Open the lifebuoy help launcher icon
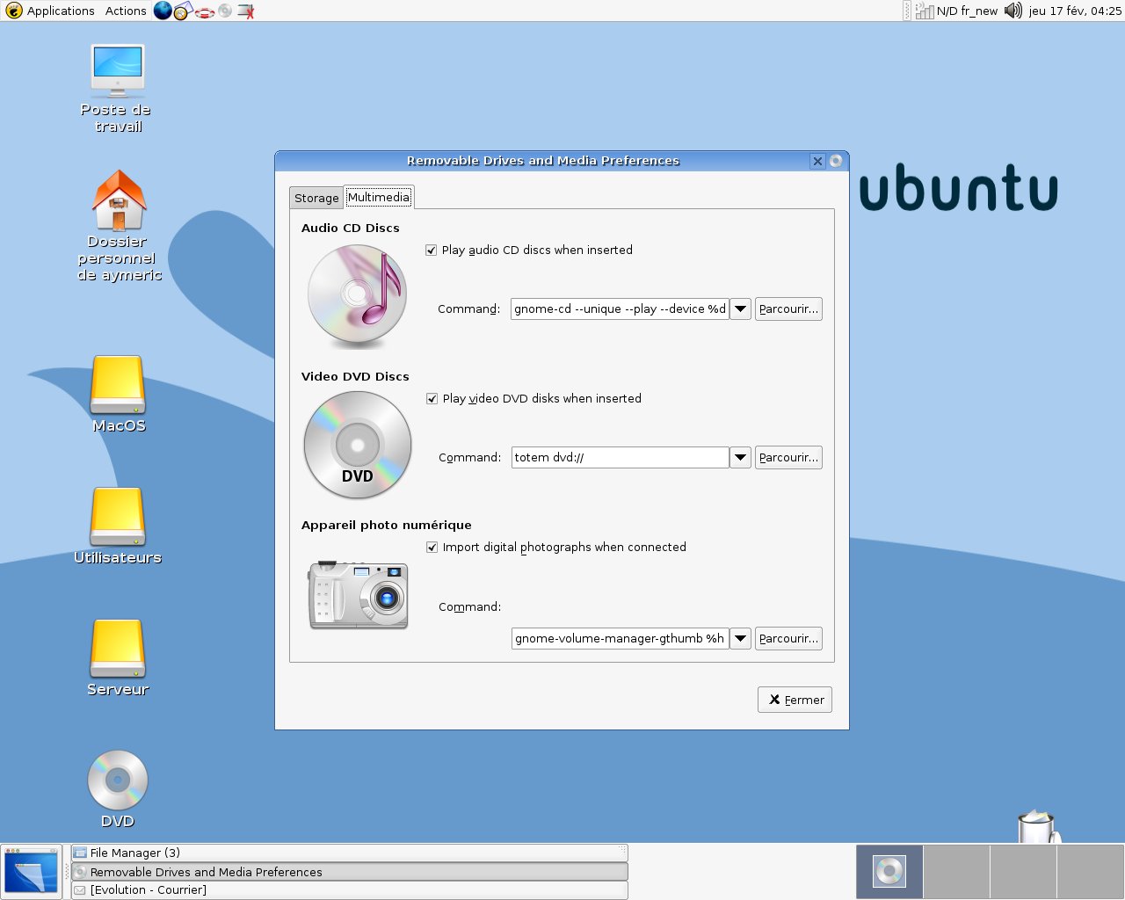The height and width of the screenshot is (900, 1125). coord(205,12)
